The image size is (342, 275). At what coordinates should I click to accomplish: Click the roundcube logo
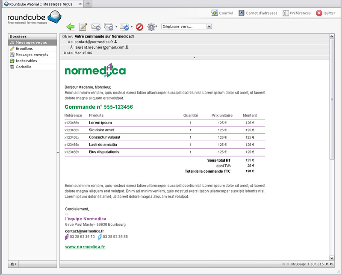(35, 18)
